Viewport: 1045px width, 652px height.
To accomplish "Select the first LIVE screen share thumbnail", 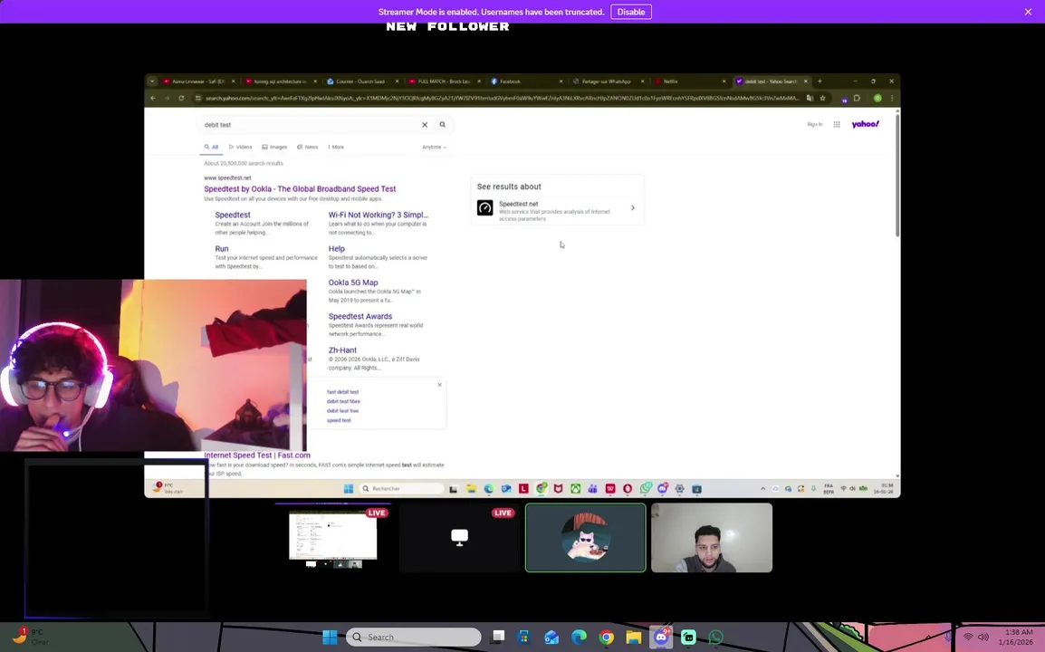I will point(332,538).
